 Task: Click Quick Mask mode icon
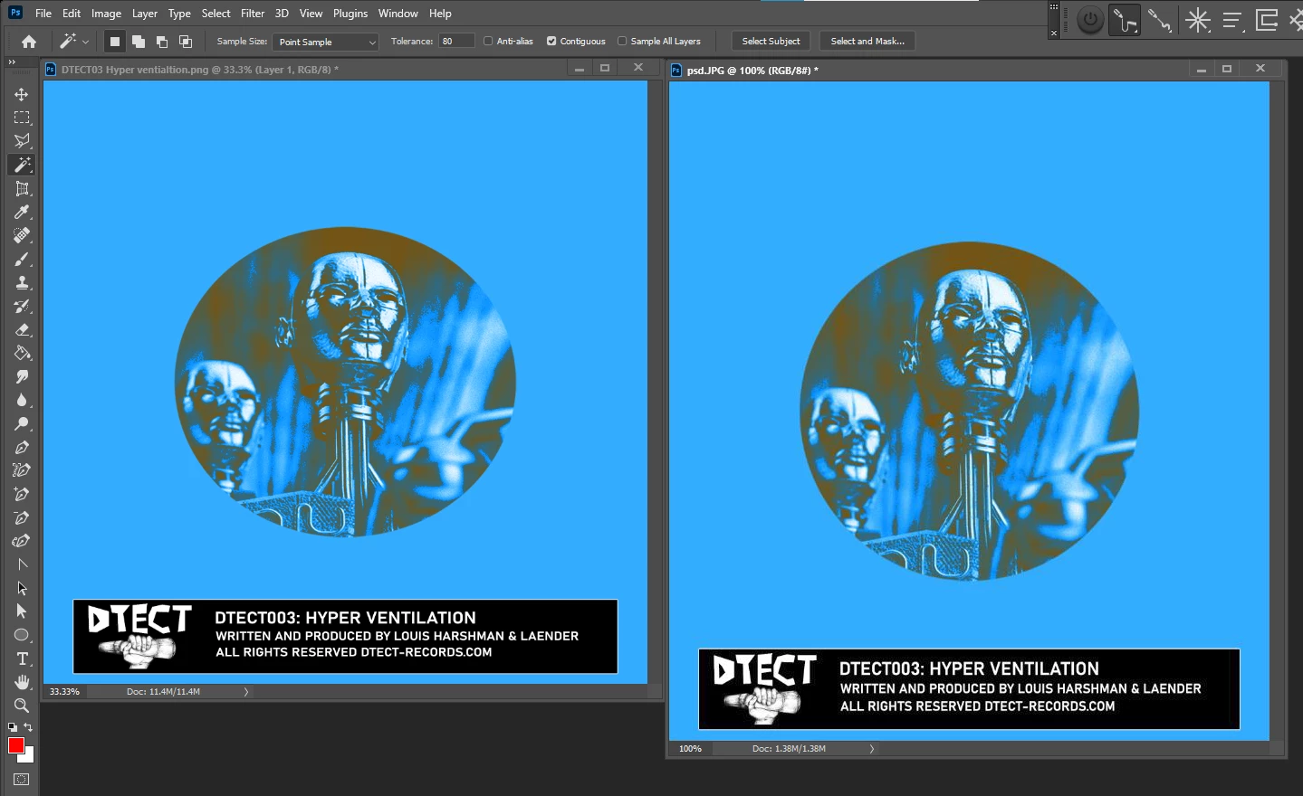pos(22,780)
